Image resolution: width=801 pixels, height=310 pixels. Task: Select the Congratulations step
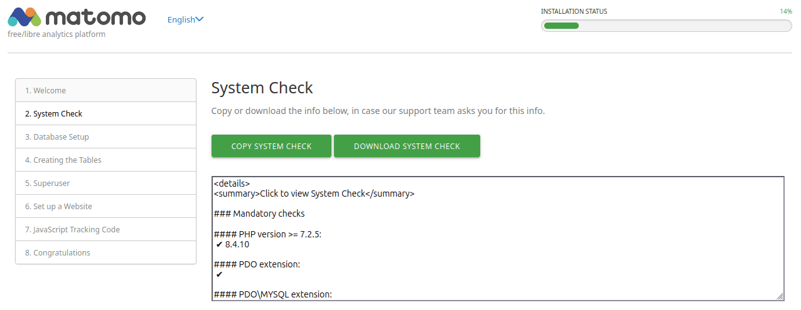(x=57, y=252)
